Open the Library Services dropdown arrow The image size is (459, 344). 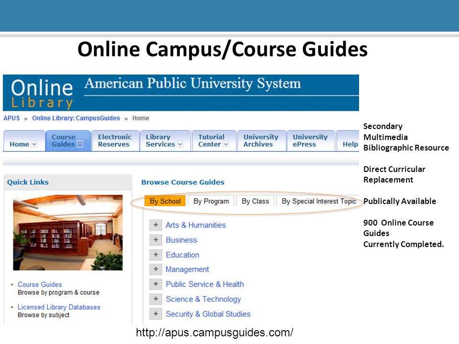click(x=180, y=144)
